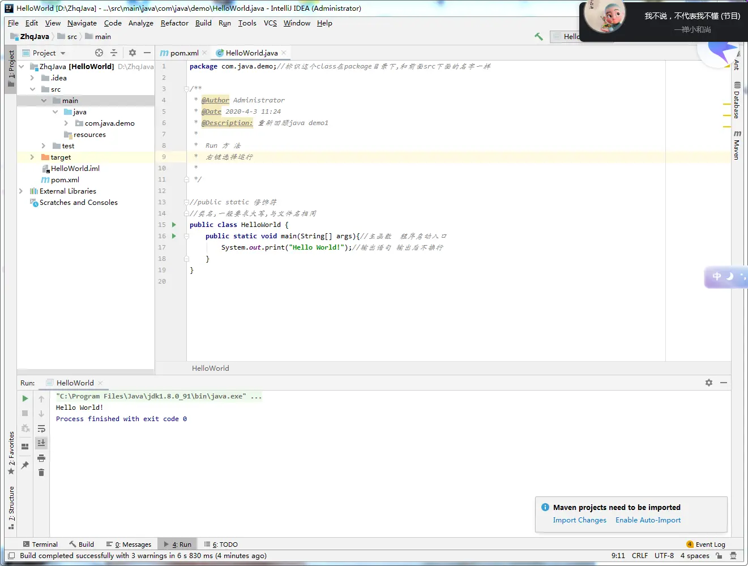Expand the test folder

point(44,145)
